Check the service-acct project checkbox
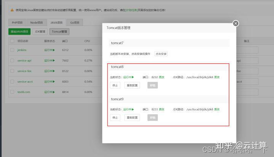 12,82
